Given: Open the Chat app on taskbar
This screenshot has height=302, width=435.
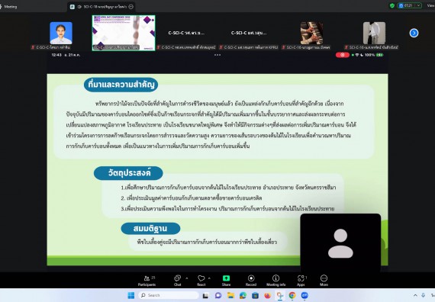Looking at the screenshot, I should click(218, 296).
